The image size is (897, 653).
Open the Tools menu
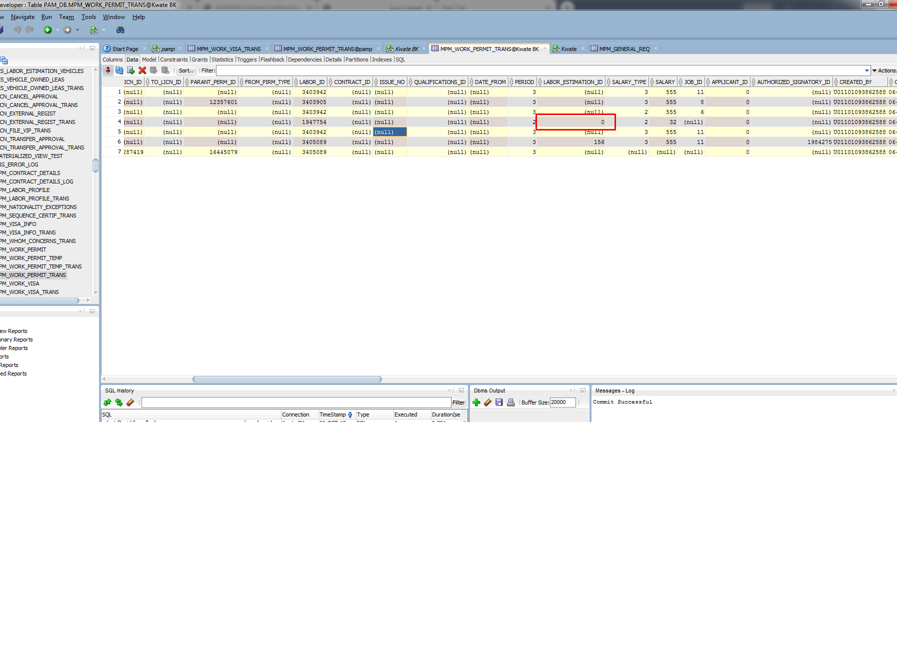pyautogui.click(x=88, y=17)
